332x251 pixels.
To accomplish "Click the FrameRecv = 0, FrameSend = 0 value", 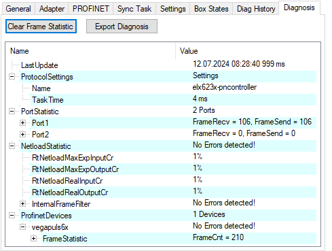I will coord(244,133).
